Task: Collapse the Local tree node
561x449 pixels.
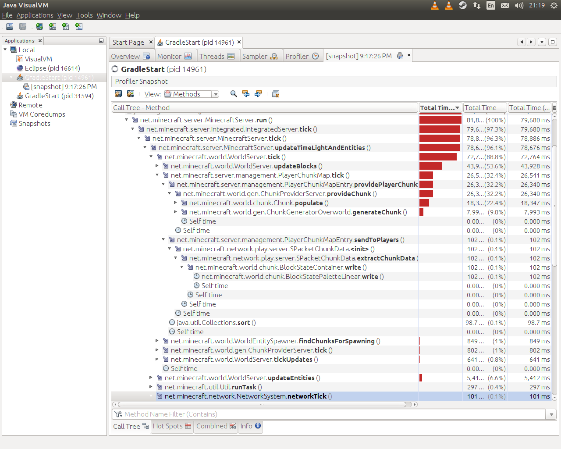Action: coord(5,50)
